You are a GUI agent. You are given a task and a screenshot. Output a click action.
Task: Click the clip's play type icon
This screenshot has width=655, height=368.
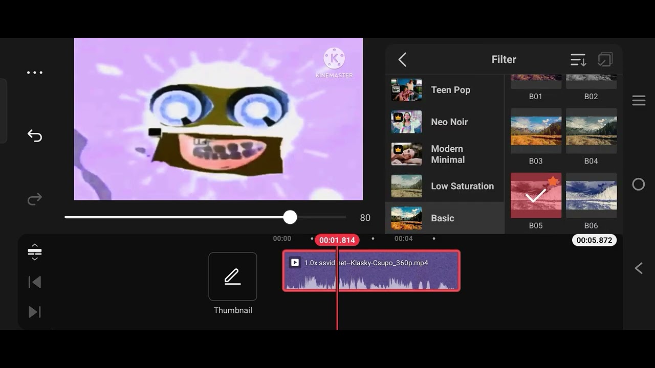click(295, 263)
